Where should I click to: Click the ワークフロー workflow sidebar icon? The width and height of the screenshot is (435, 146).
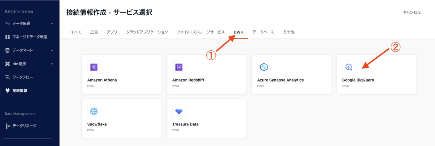click(x=8, y=77)
